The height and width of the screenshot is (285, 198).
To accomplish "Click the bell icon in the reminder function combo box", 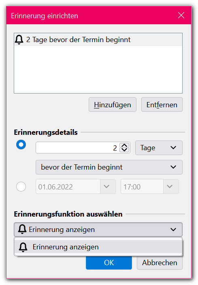I will (22, 230).
